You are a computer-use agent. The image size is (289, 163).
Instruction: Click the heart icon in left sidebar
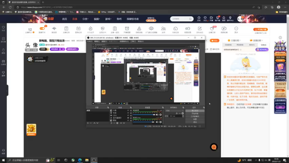(x=3, y=28)
